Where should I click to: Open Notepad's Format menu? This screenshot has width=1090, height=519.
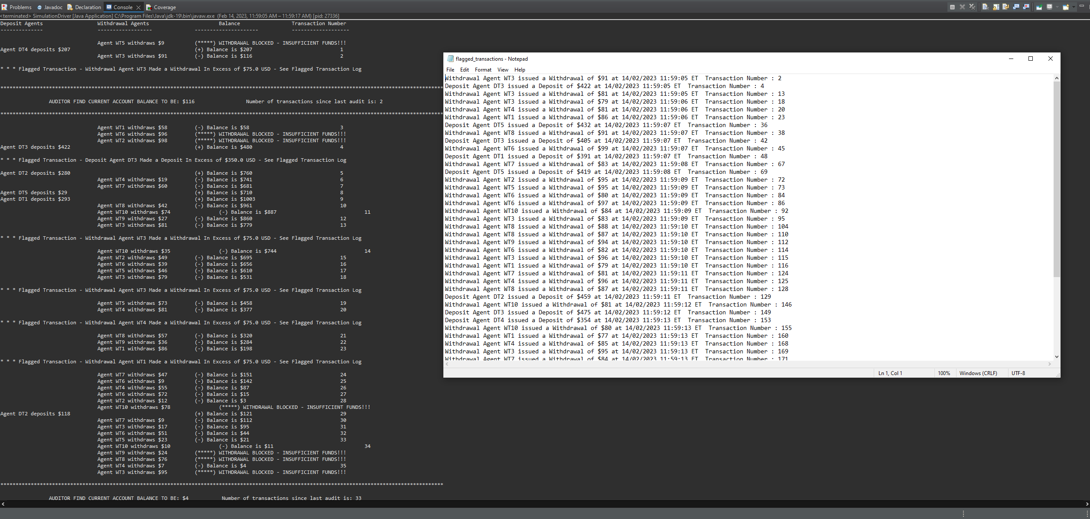(483, 70)
